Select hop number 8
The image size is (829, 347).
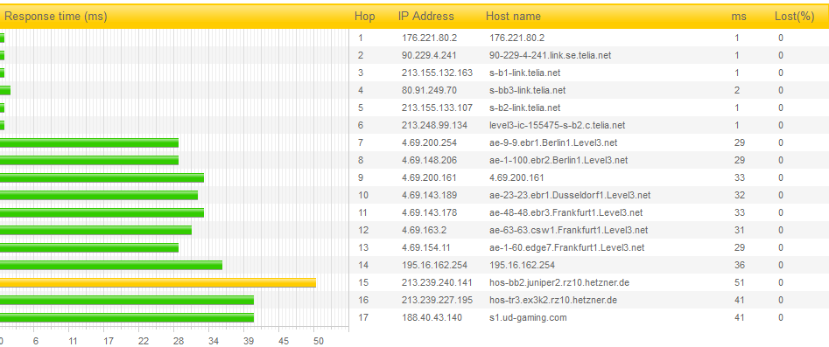coord(361,160)
